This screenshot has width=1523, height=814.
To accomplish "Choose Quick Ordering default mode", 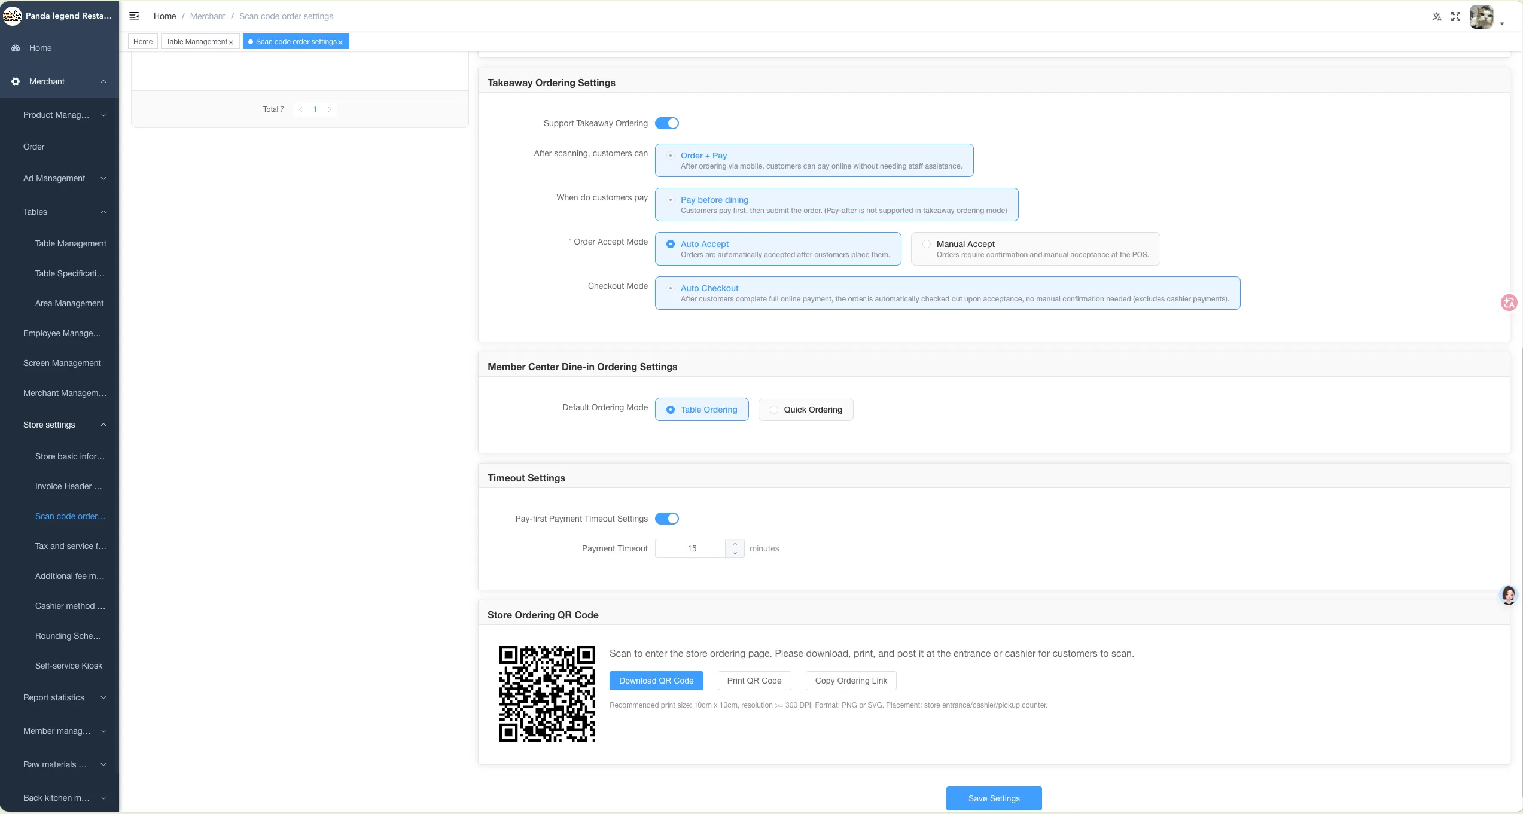I will click(x=806, y=410).
